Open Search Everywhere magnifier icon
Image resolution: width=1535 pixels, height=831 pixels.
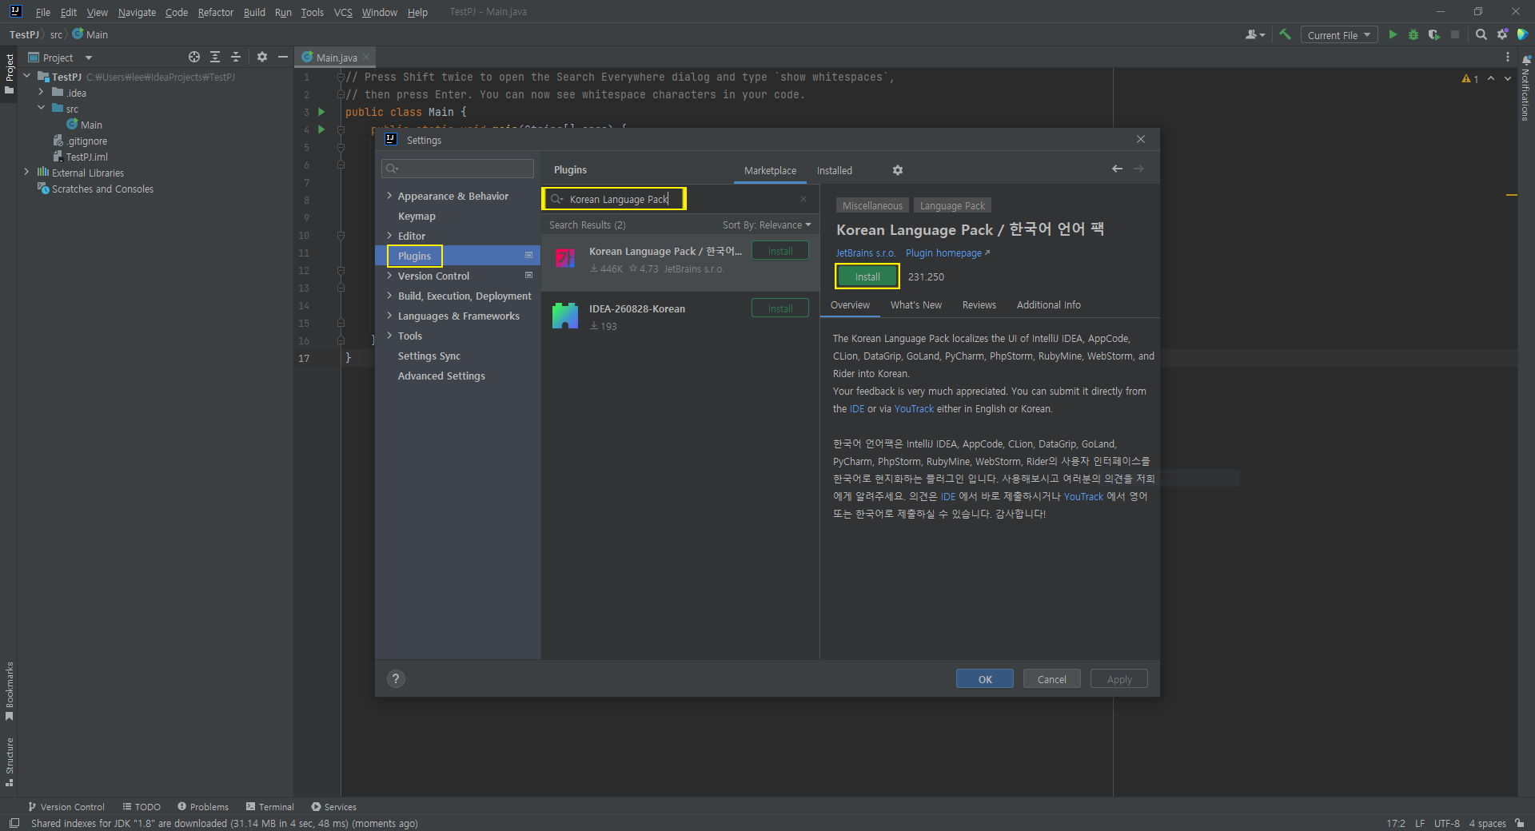coord(1481,34)
